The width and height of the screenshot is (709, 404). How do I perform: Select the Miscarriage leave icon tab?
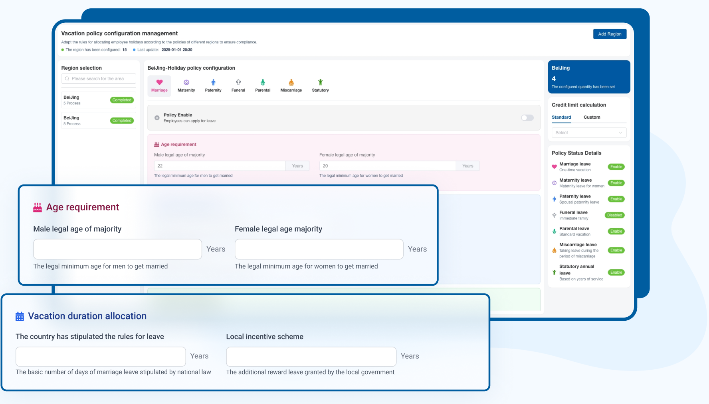point(291,86)
